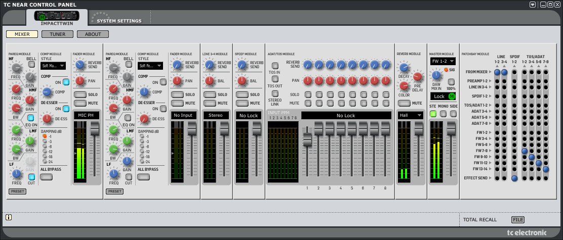The image size is (563, 240).
Task: Open the Soft Ma... compressor style dropdown
Action: click(53, 66)
